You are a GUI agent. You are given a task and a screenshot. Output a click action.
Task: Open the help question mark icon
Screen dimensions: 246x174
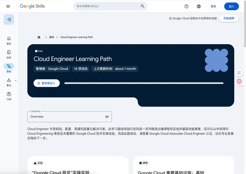186,6
